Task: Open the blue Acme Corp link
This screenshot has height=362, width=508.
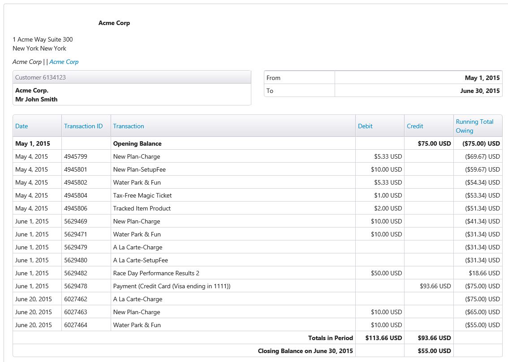Action: (x=64, y=62)
